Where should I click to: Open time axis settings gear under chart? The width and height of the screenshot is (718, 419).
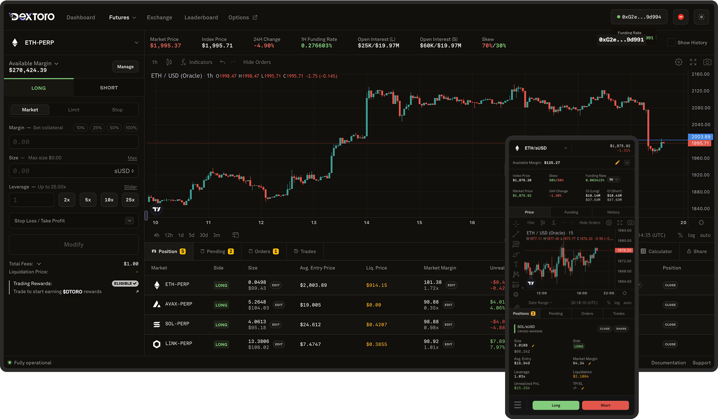(x=701, y=223)
